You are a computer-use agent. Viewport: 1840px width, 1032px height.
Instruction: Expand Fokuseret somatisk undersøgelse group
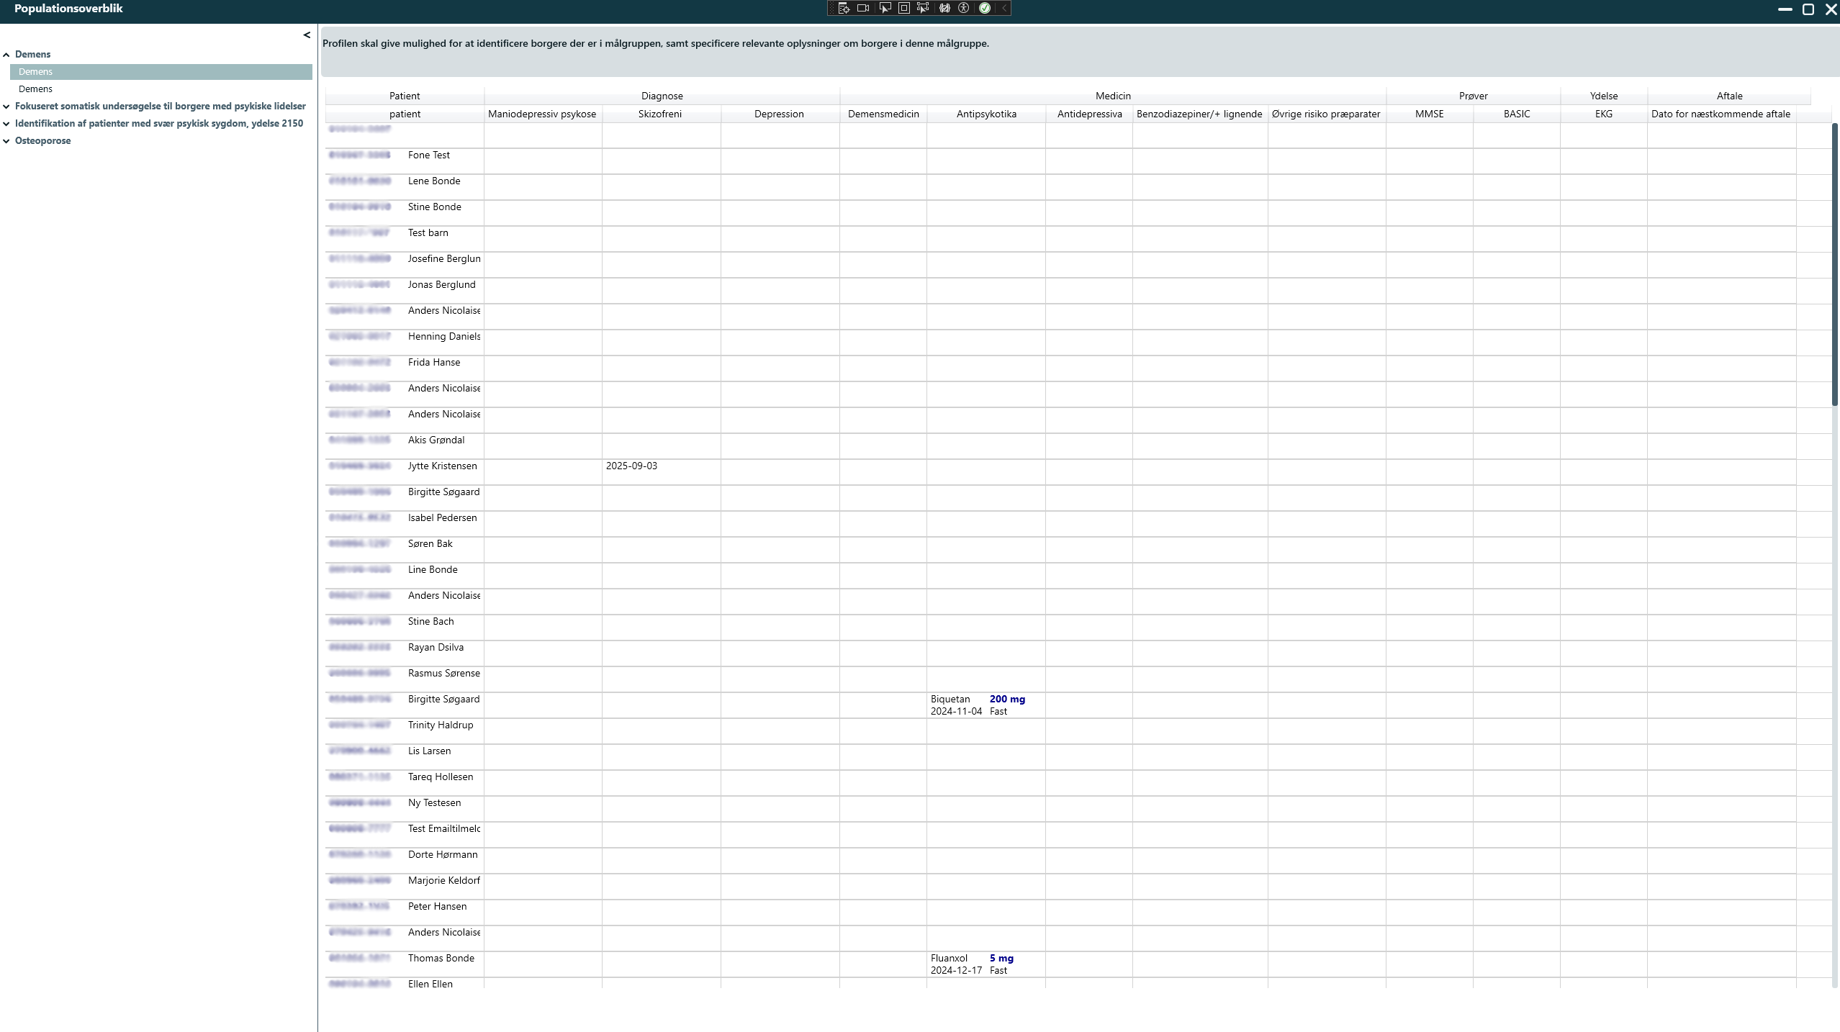6,107
